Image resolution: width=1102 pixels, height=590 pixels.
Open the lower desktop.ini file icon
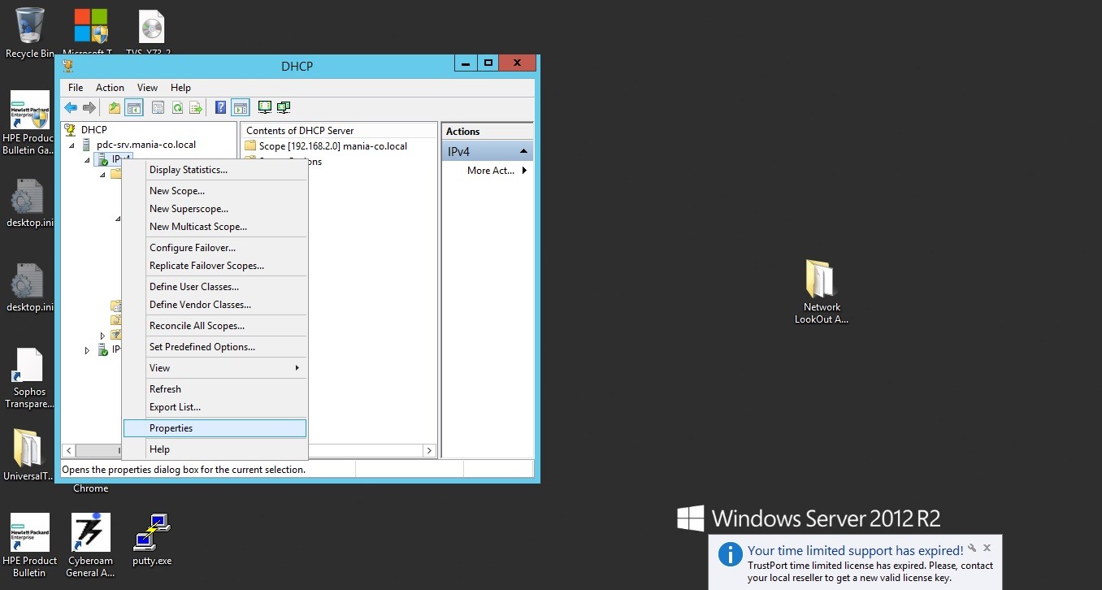[29, 288]
